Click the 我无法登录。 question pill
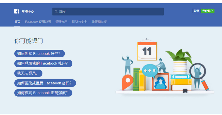222x115 pixels. coord(28,73)
